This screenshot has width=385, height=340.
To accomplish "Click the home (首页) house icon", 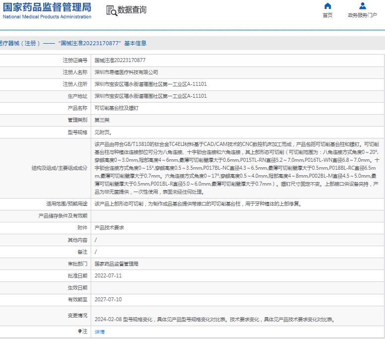I will point(328,5).
